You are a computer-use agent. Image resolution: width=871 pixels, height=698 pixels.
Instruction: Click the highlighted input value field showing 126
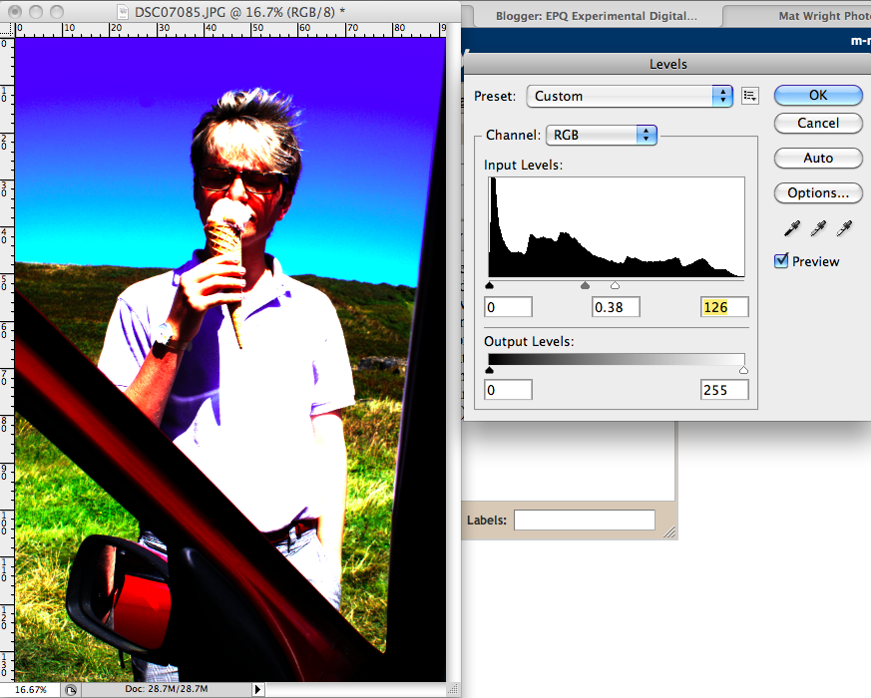coord(724,306)
